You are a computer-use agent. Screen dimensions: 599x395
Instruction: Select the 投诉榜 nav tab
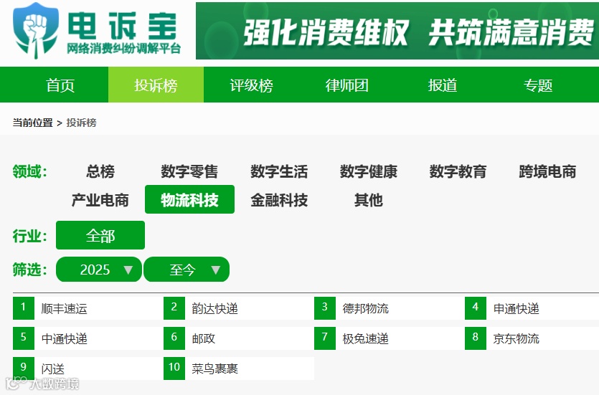pos(156,85)
